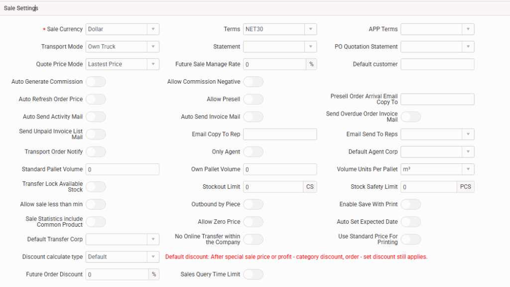The image size is (510, 287).
Task: Turn on Auto Send Invoice Mail
Action: [x=253, y=117]
